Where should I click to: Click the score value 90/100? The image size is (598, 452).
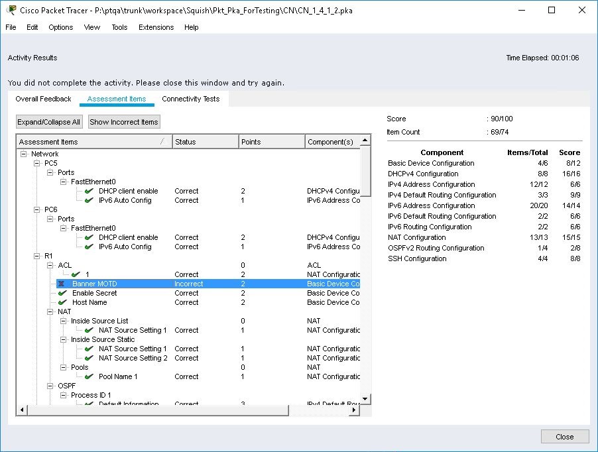tap(501, 119)
